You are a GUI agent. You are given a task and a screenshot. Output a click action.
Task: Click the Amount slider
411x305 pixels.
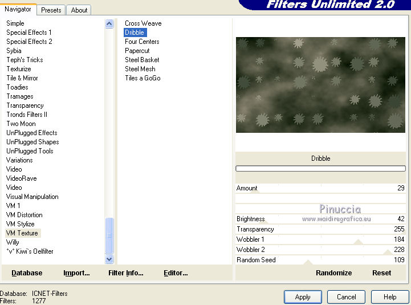tap(320, 188)
